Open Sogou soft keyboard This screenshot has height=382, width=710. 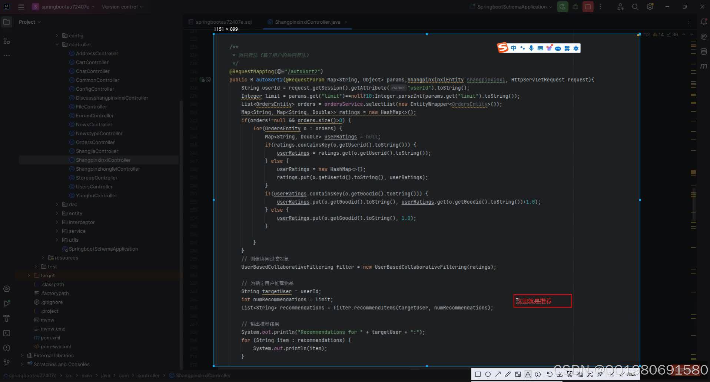pyautogui.click(x=540, y=48)
